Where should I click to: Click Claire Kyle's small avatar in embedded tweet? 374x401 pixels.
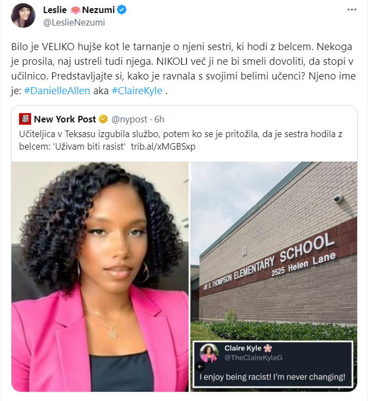(209, 353)
